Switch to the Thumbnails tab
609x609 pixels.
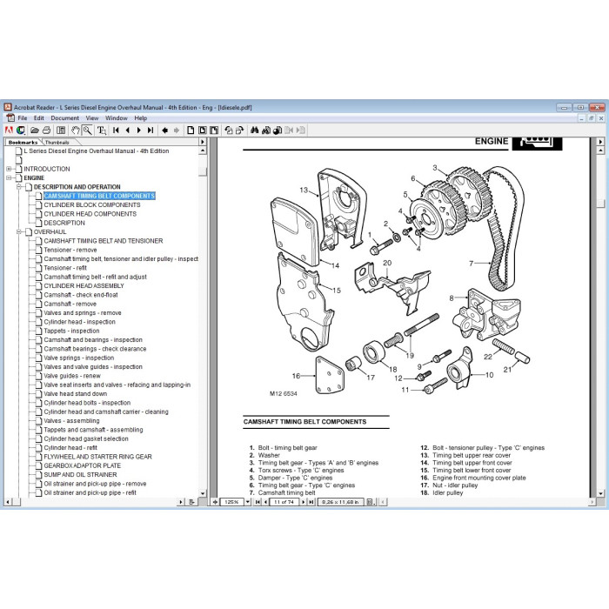tap(57, 143)
